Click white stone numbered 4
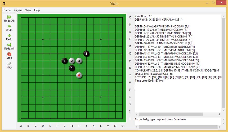This screenshot has height=132, width=228. [x=79, y=61]
